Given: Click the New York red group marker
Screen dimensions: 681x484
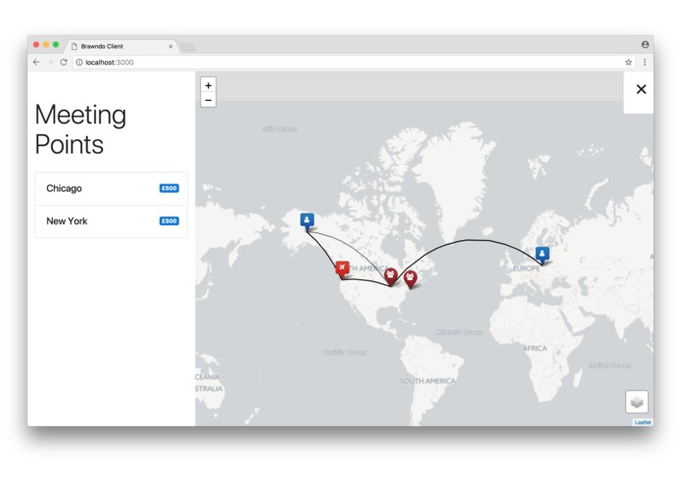Looking at the screenshot, I should pyautogui.click(x=411, y=279).
